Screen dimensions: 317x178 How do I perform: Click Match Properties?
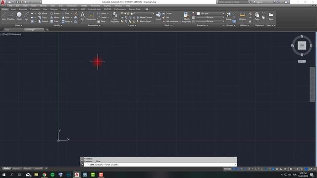coord(186,17)
